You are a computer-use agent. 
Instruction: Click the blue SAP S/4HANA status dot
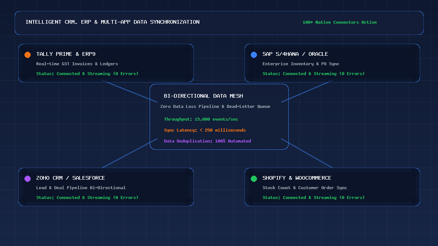[254, 55]
